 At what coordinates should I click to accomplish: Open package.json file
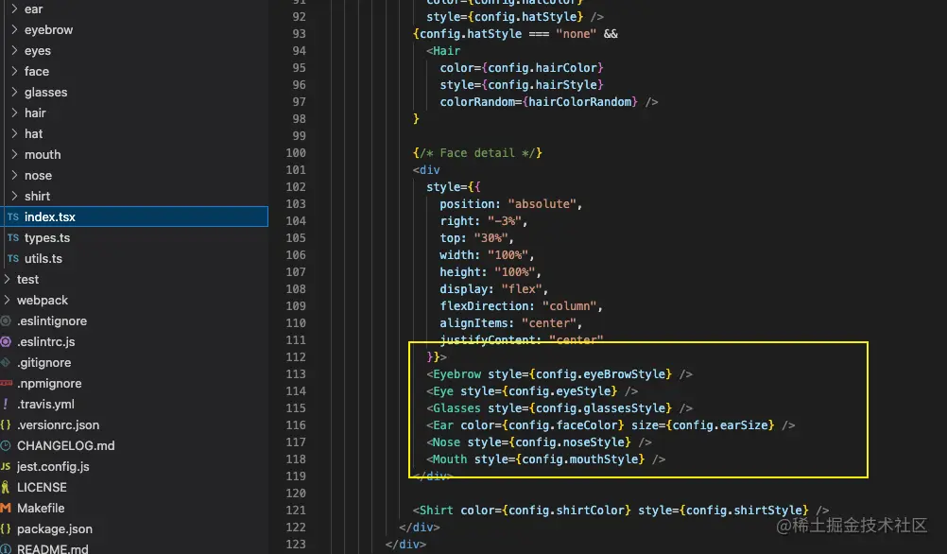[x=55, y=529]
